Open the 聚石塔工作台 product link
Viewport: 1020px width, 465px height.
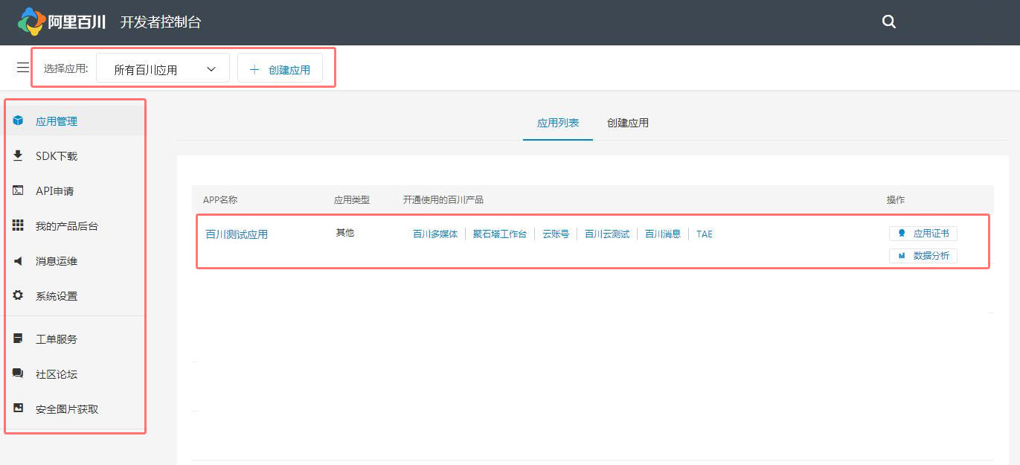pyautogui.click(x=500, y=234)
